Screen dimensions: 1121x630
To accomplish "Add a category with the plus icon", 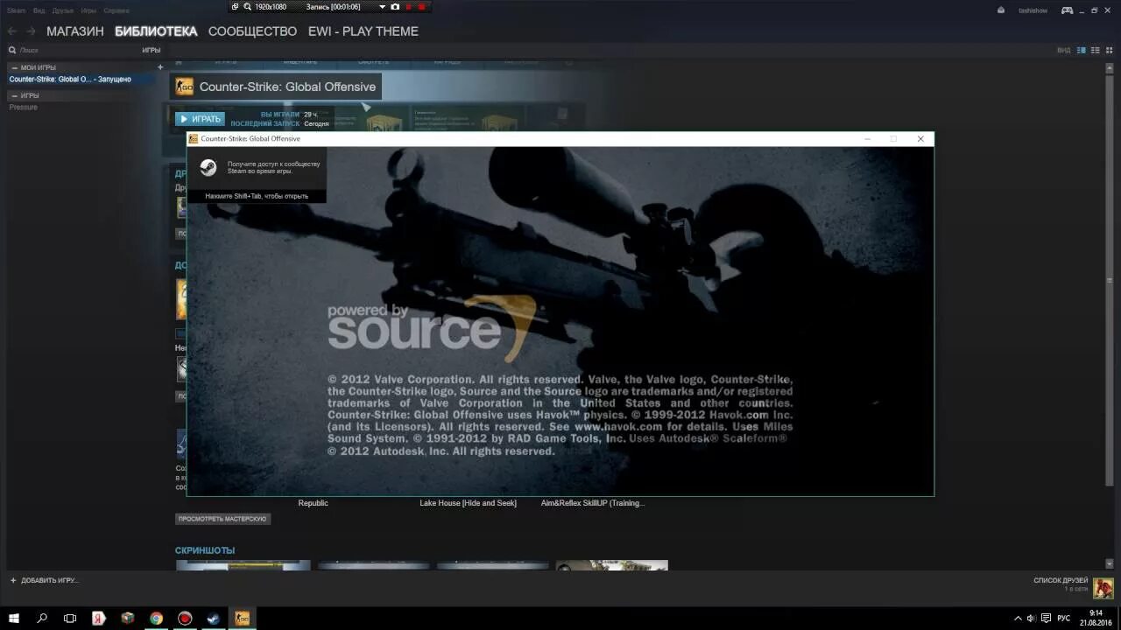I will click(x=160, y=67).
